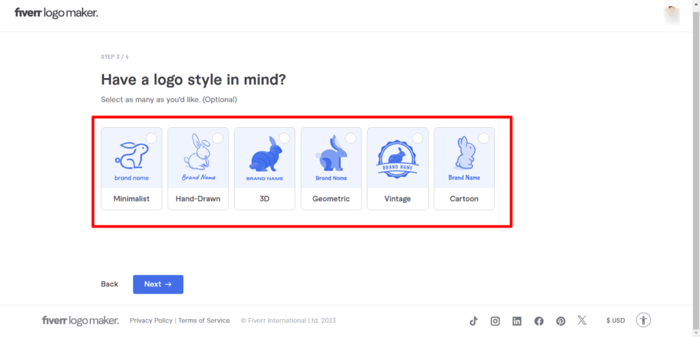This screenshot has height=337, width=700.
Task: Go to Fiverr logo maker header logo
Action: (x=56, y=13)
